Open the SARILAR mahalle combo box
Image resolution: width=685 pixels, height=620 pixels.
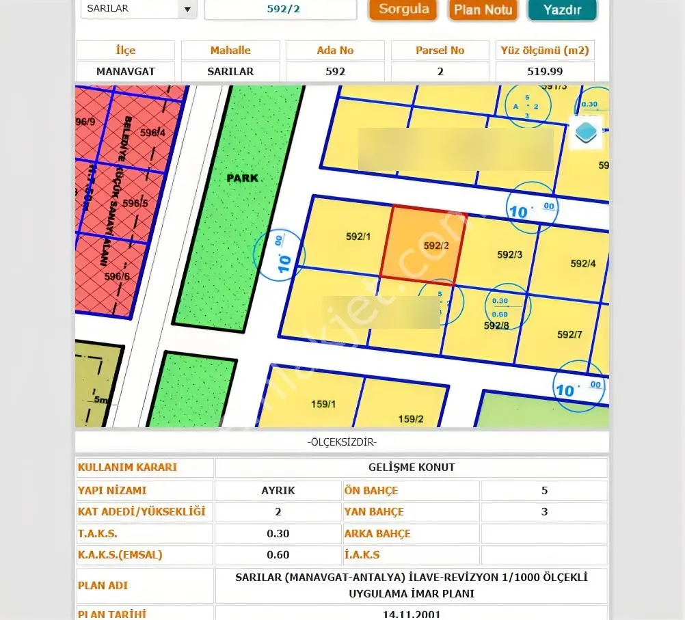139,9
